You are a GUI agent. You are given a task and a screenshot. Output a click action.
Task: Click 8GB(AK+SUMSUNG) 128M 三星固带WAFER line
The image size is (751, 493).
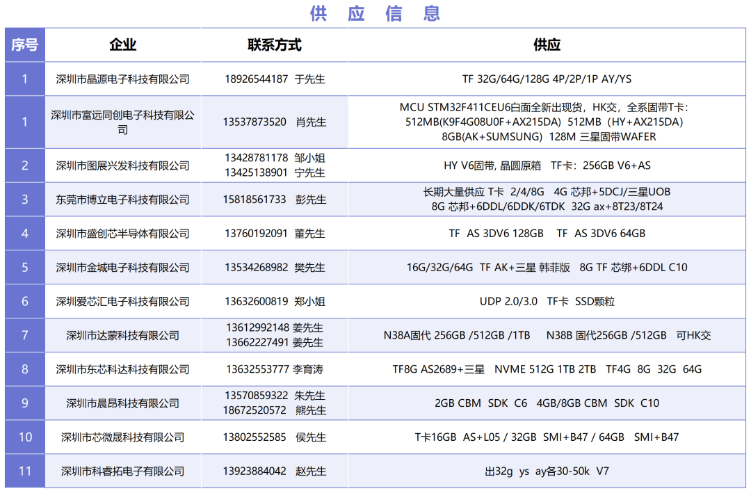pyautogui.click(x=549, y=136)
